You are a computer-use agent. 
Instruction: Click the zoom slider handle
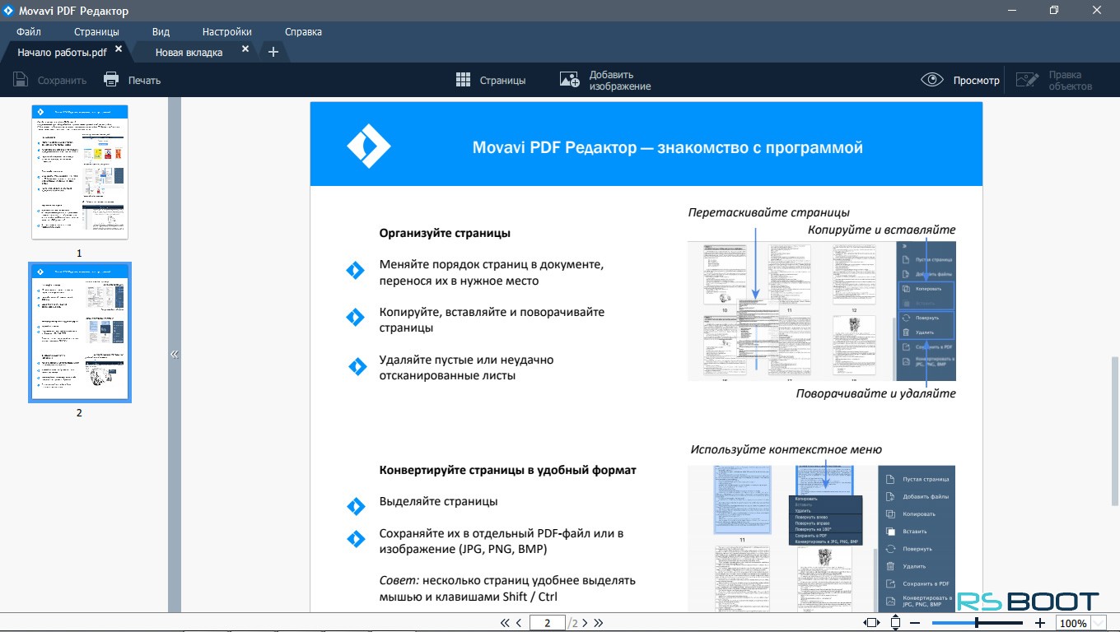[978, 623]
